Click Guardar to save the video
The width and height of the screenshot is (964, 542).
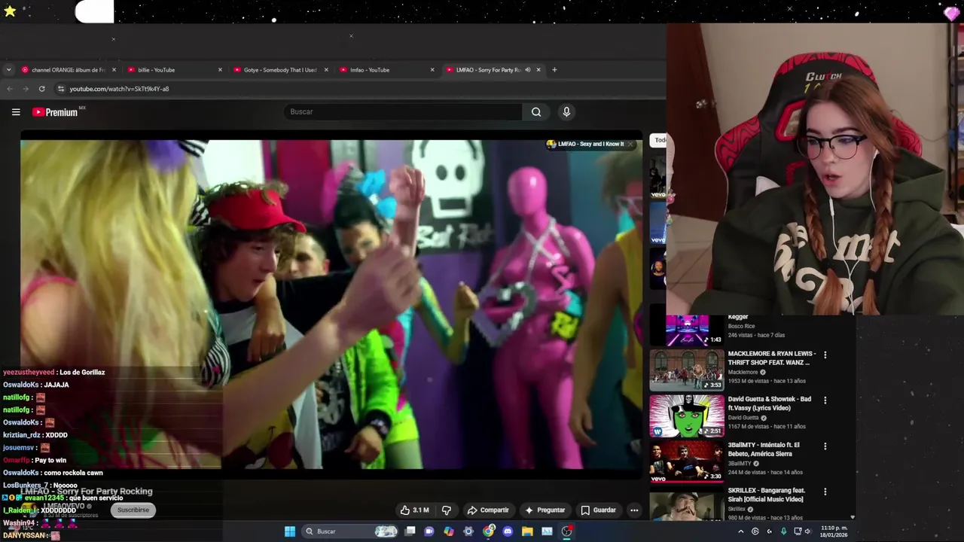pos(598,510)
